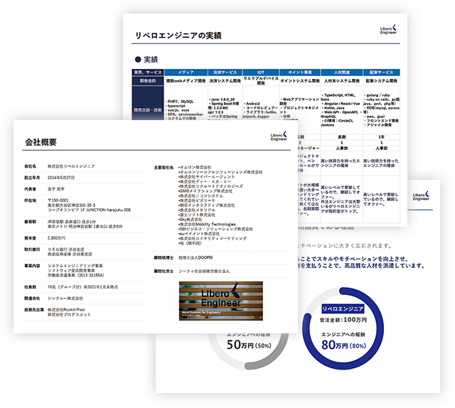Viewport: 455px width, 408px height.
Task: Click the 開発言語・技術 row label
Action: [147, 111]
